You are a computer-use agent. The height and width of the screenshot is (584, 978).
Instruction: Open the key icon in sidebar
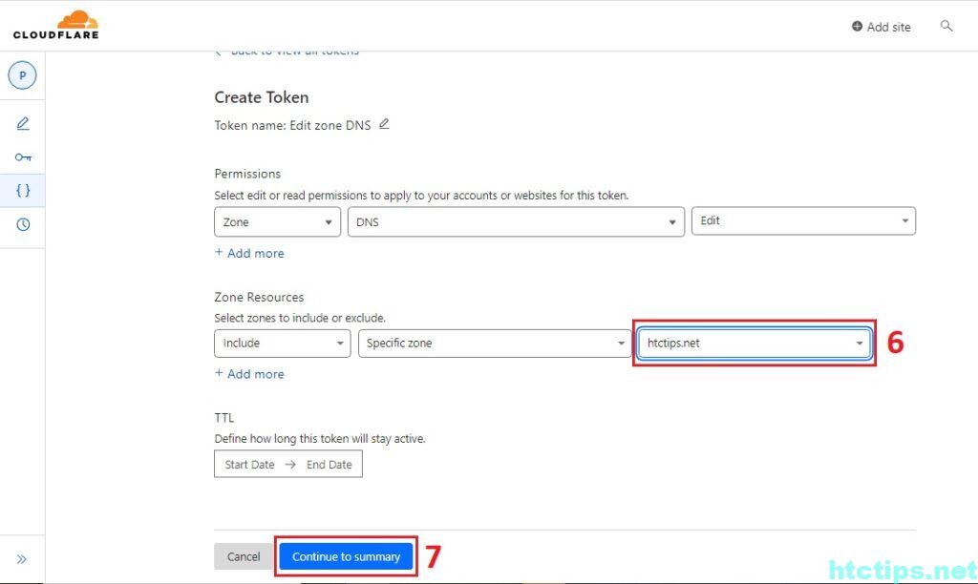coord(23,156)
